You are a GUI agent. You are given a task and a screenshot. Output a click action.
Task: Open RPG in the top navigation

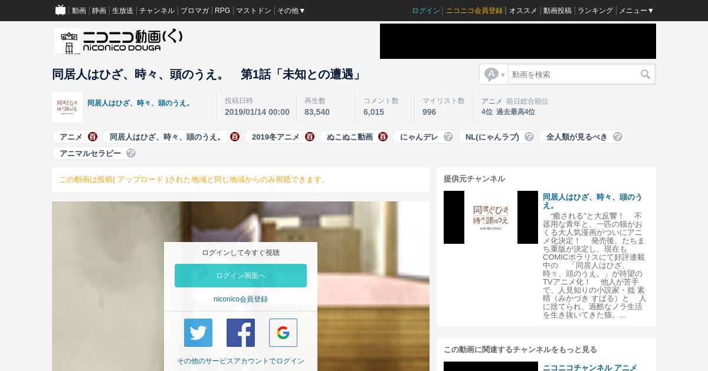pos(222,11)
